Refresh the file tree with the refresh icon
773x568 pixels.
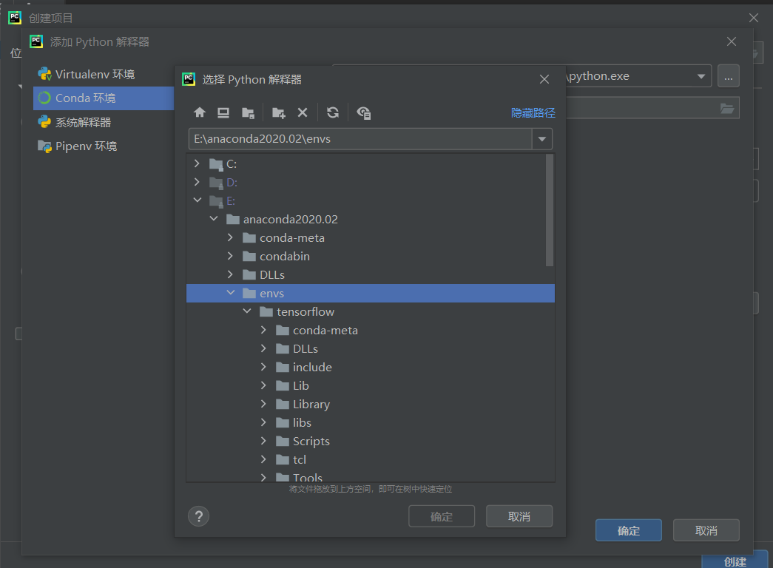coord(333,112)
